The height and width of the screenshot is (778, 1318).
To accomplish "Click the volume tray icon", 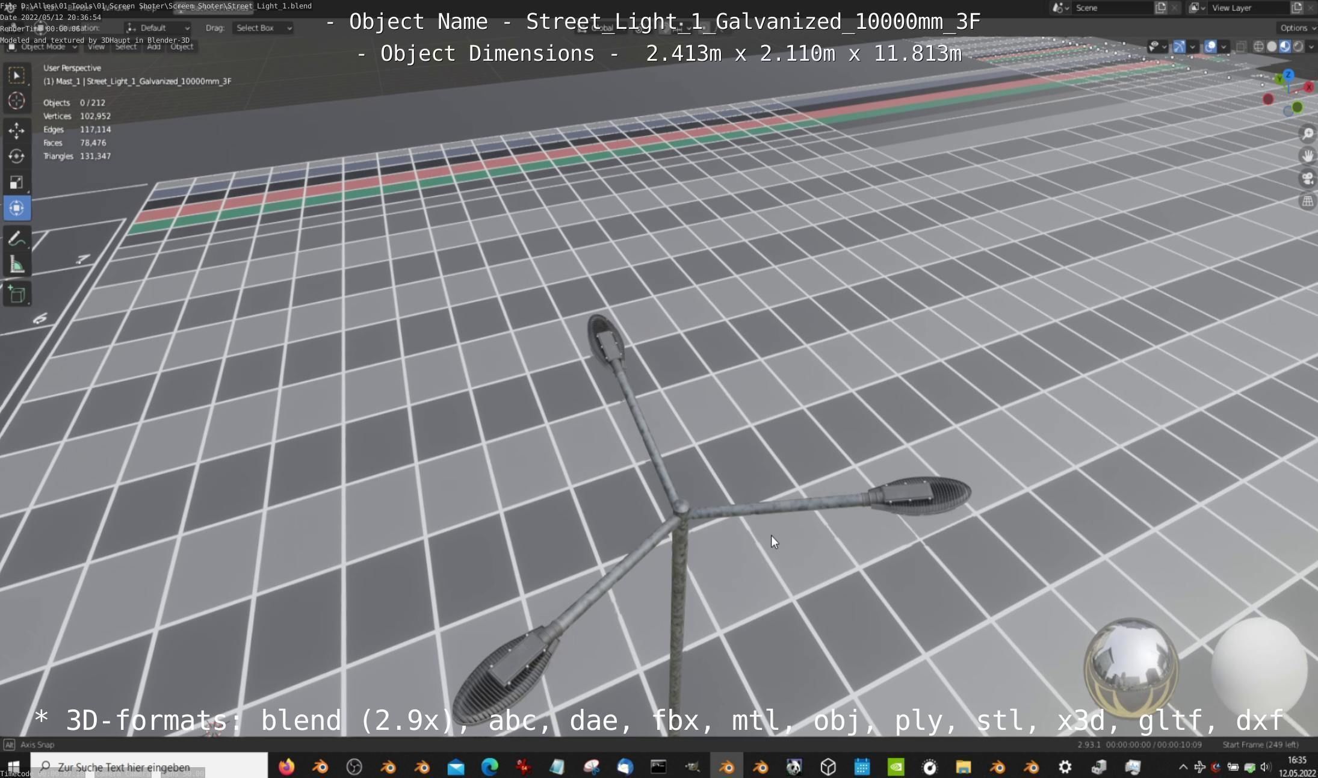I will pyautogui.click(x=1266, y=767).
